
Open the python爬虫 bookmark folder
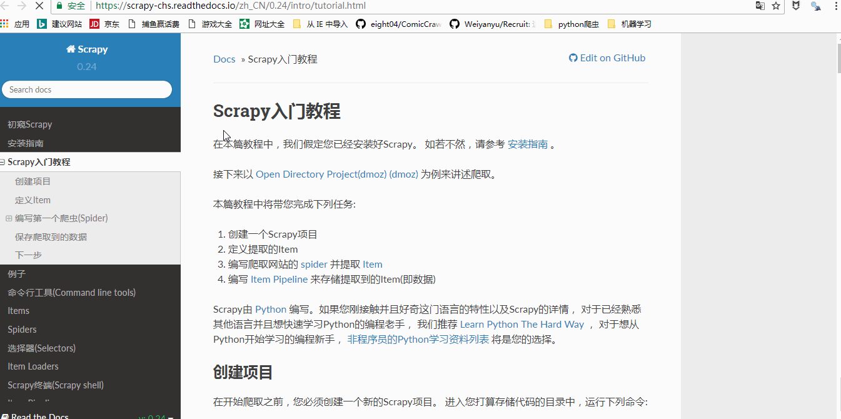[572, 24]
